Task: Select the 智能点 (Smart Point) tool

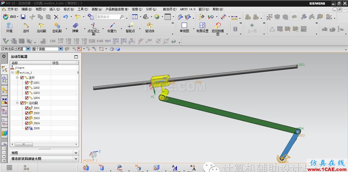Action: [130, 28]
